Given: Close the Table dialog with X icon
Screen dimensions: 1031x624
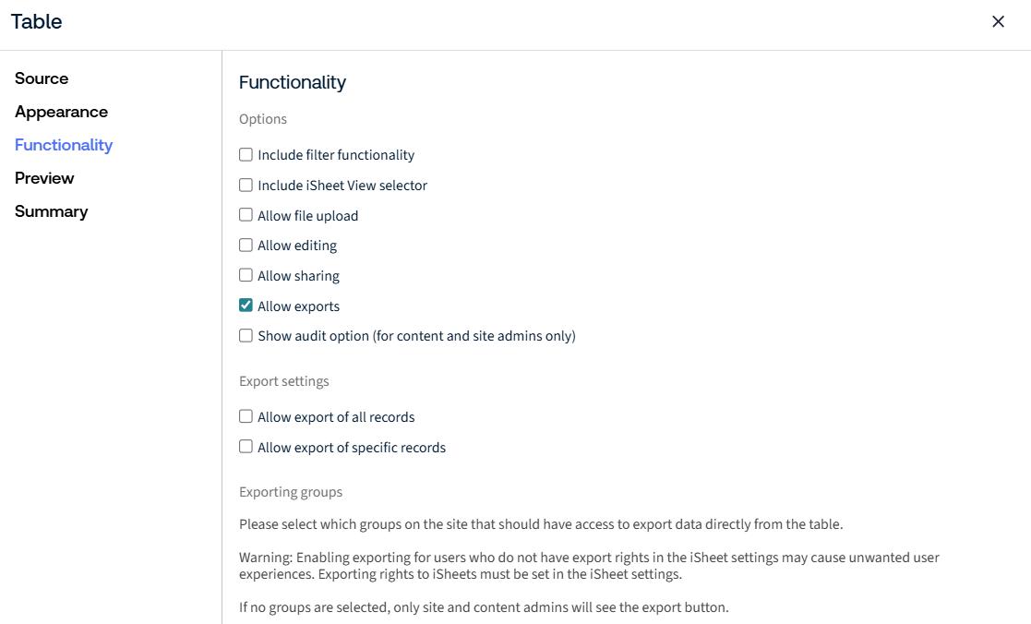Looking at the screenshot, I should click(998, 22).
